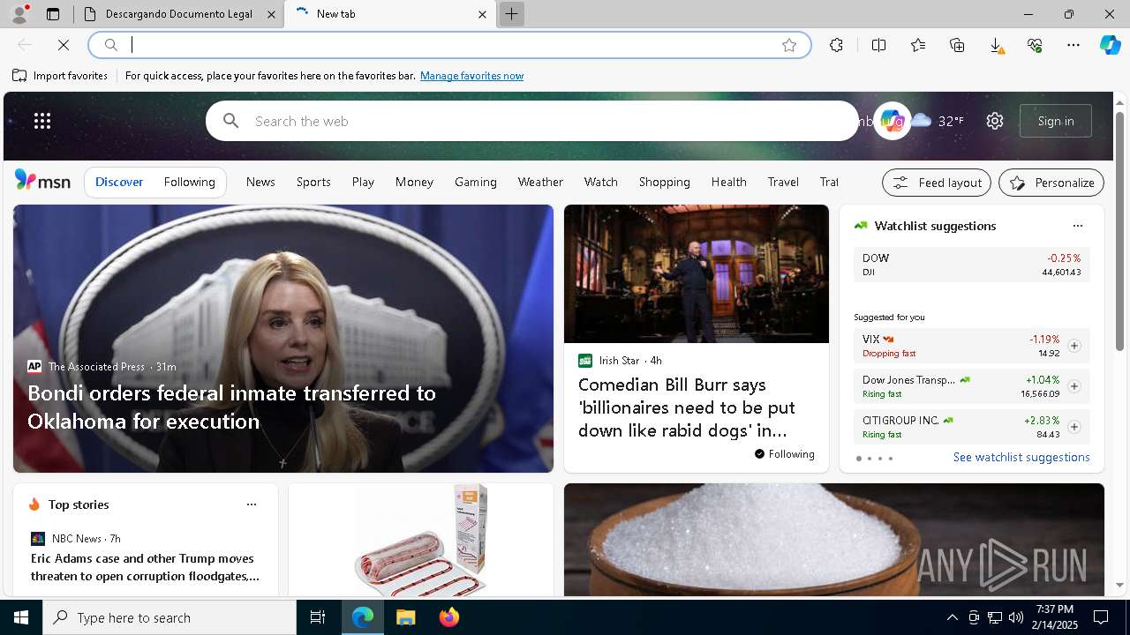Add CITIGROUP INC. to watchlist
Image resolution: width=1130 pixels, height=635 pixels.
1073,427
